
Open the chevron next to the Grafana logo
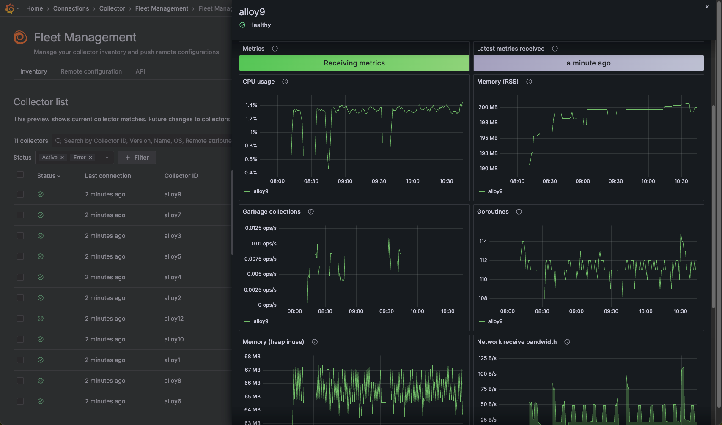pos(17,8)
